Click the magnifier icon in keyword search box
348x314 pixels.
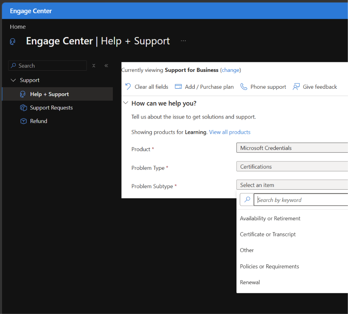point(247,200)
